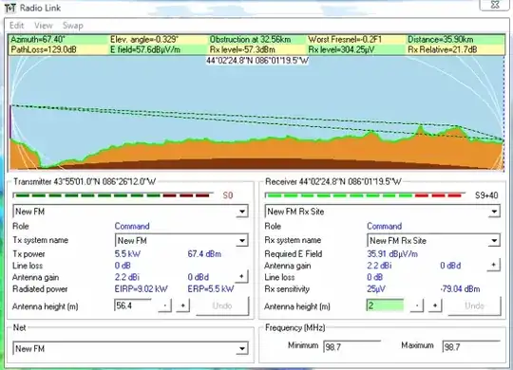
Task: Increase transmitter antenna height with plus button
Action: click(x=183, y=305)
